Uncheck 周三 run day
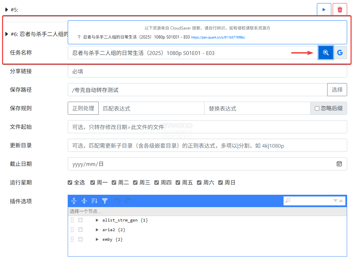 coord(135,182)
